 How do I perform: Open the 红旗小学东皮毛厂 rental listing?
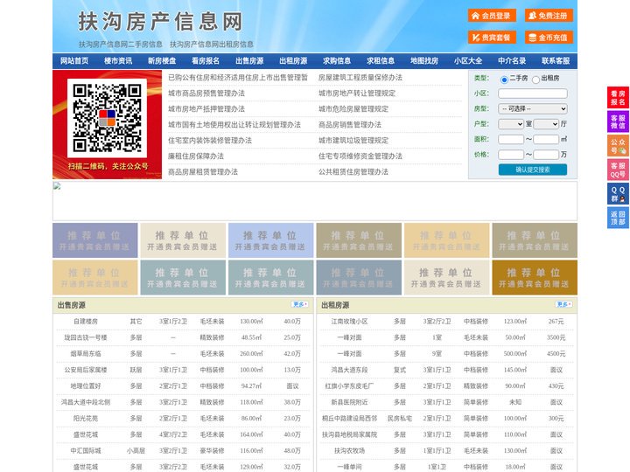point(349,386)
